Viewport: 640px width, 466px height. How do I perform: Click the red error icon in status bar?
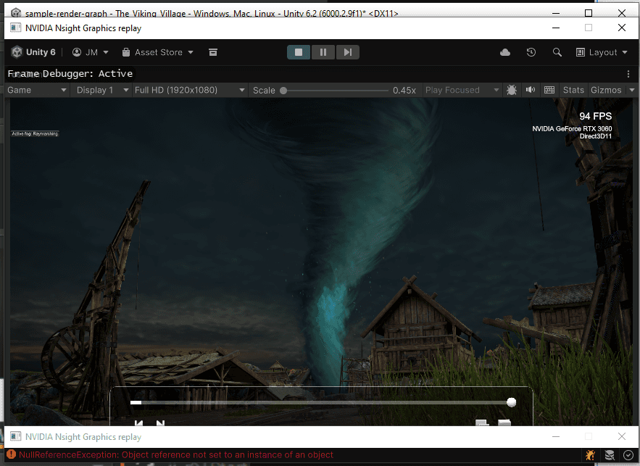pyautogui.click(x=11, y=454)
